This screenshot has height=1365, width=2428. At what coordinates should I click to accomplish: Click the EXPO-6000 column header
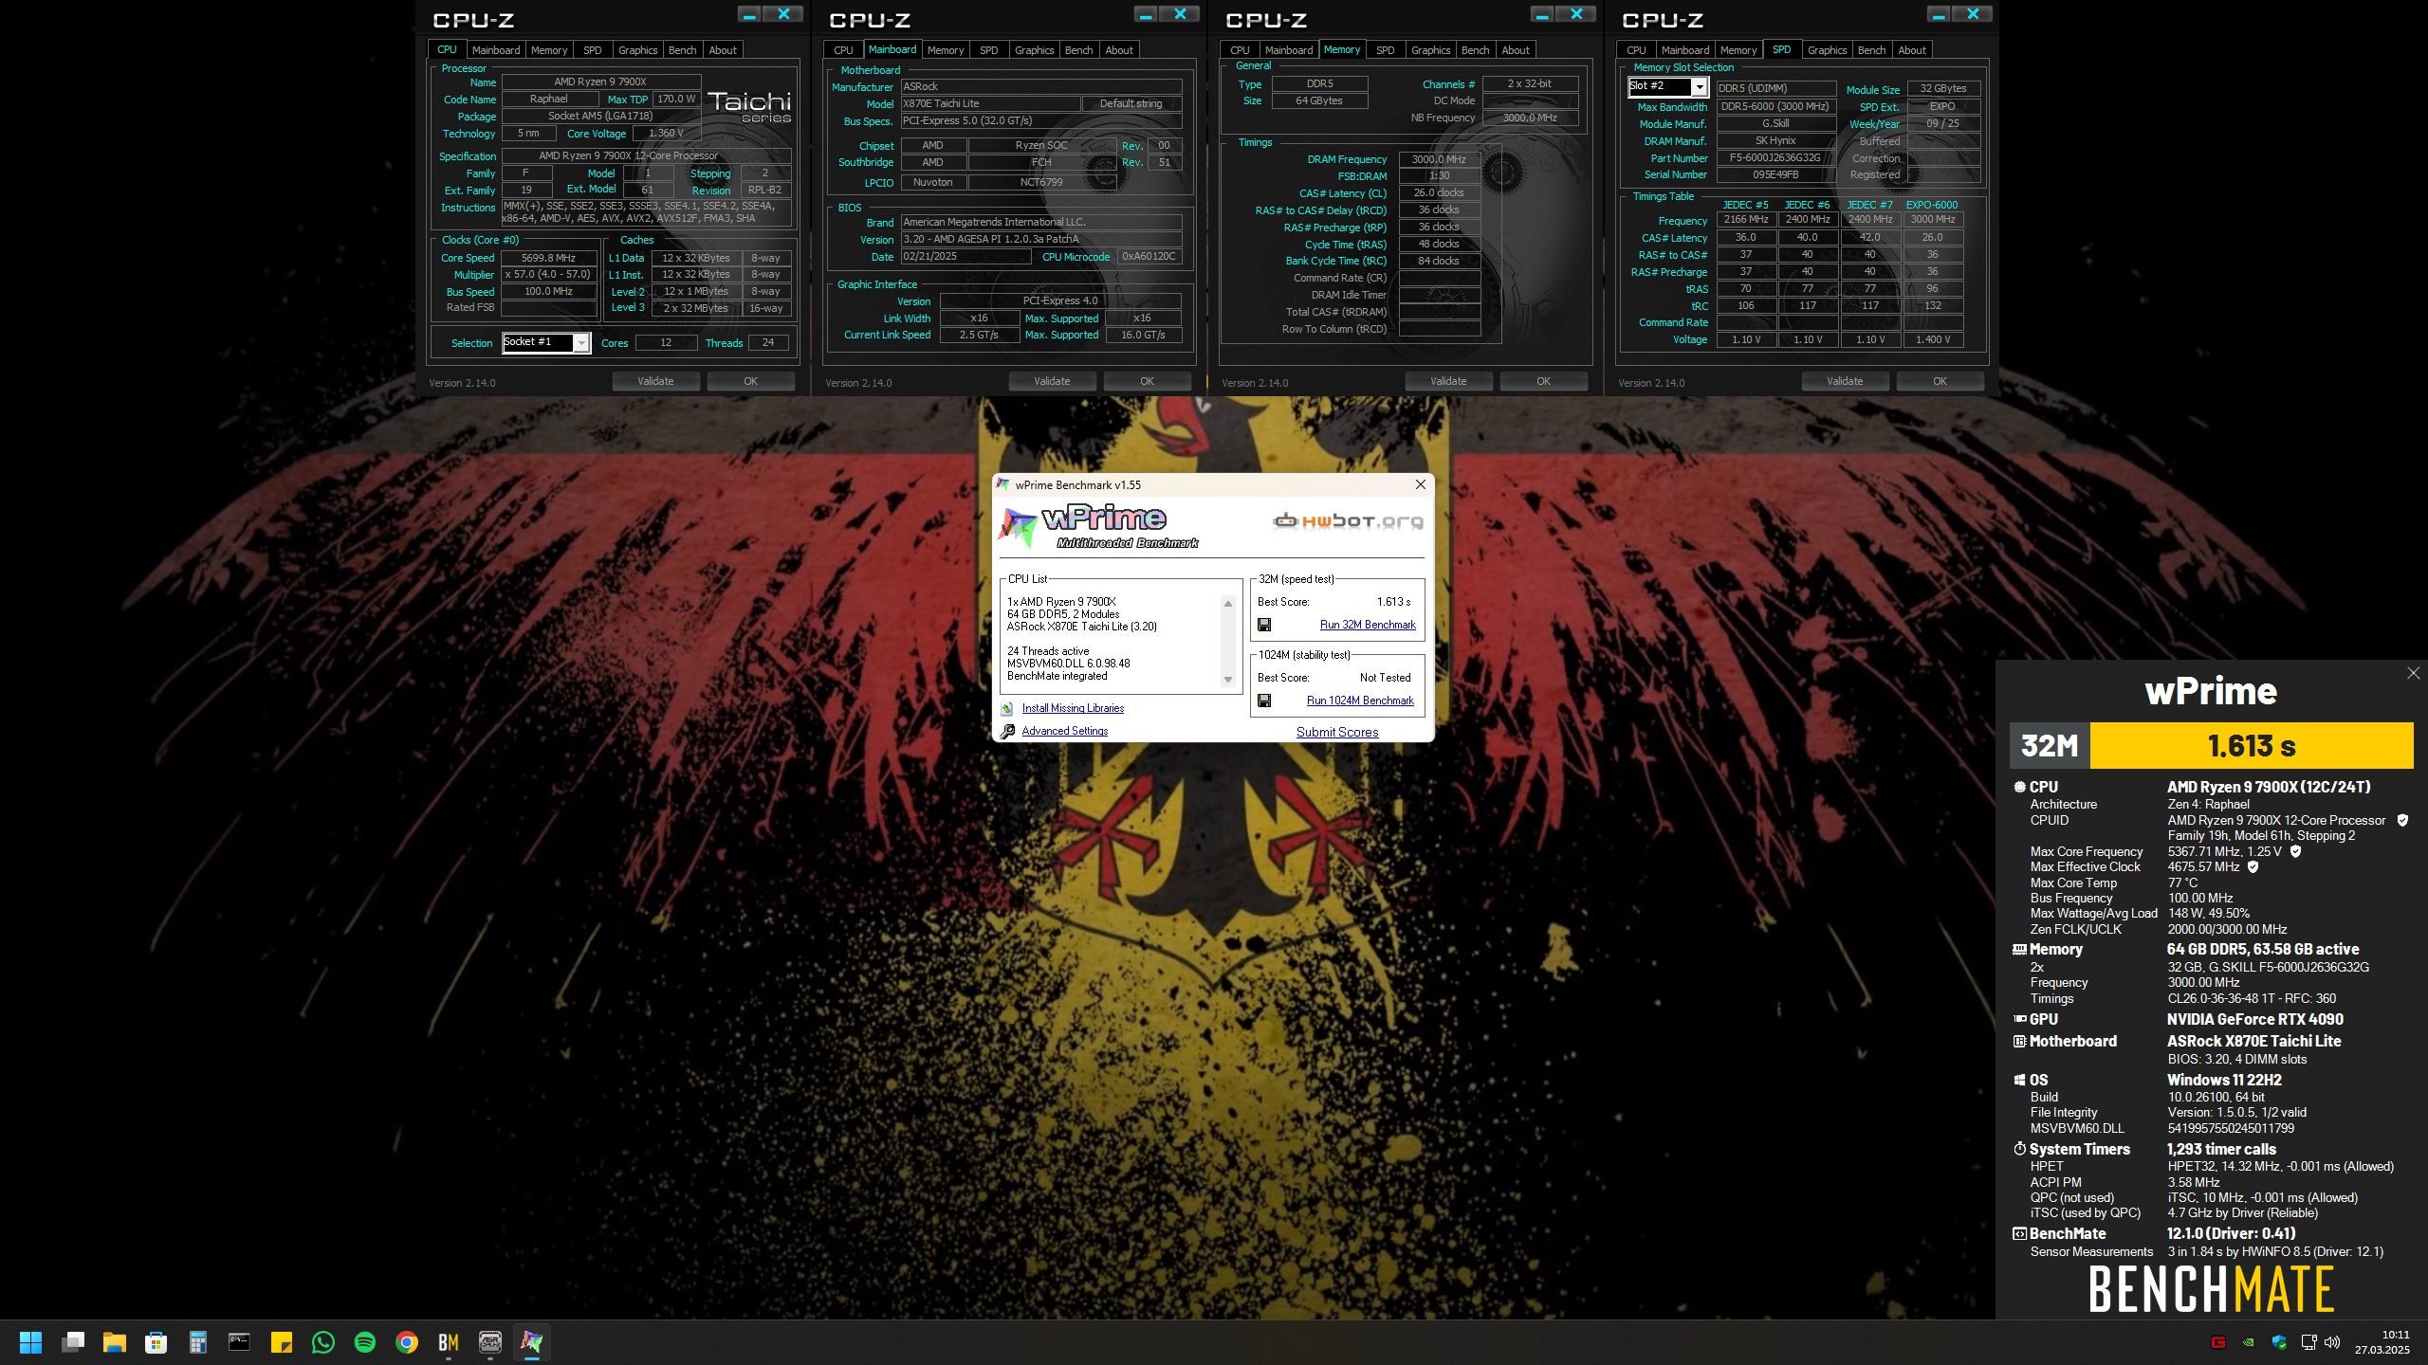[x=1932, y=205]
